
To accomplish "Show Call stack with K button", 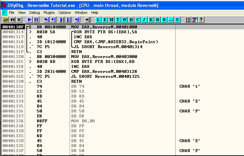I will pos(151,20).
